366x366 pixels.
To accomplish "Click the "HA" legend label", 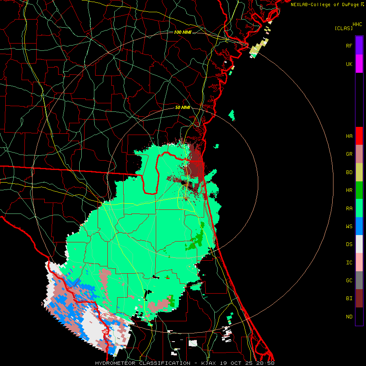I will point(349,136).
